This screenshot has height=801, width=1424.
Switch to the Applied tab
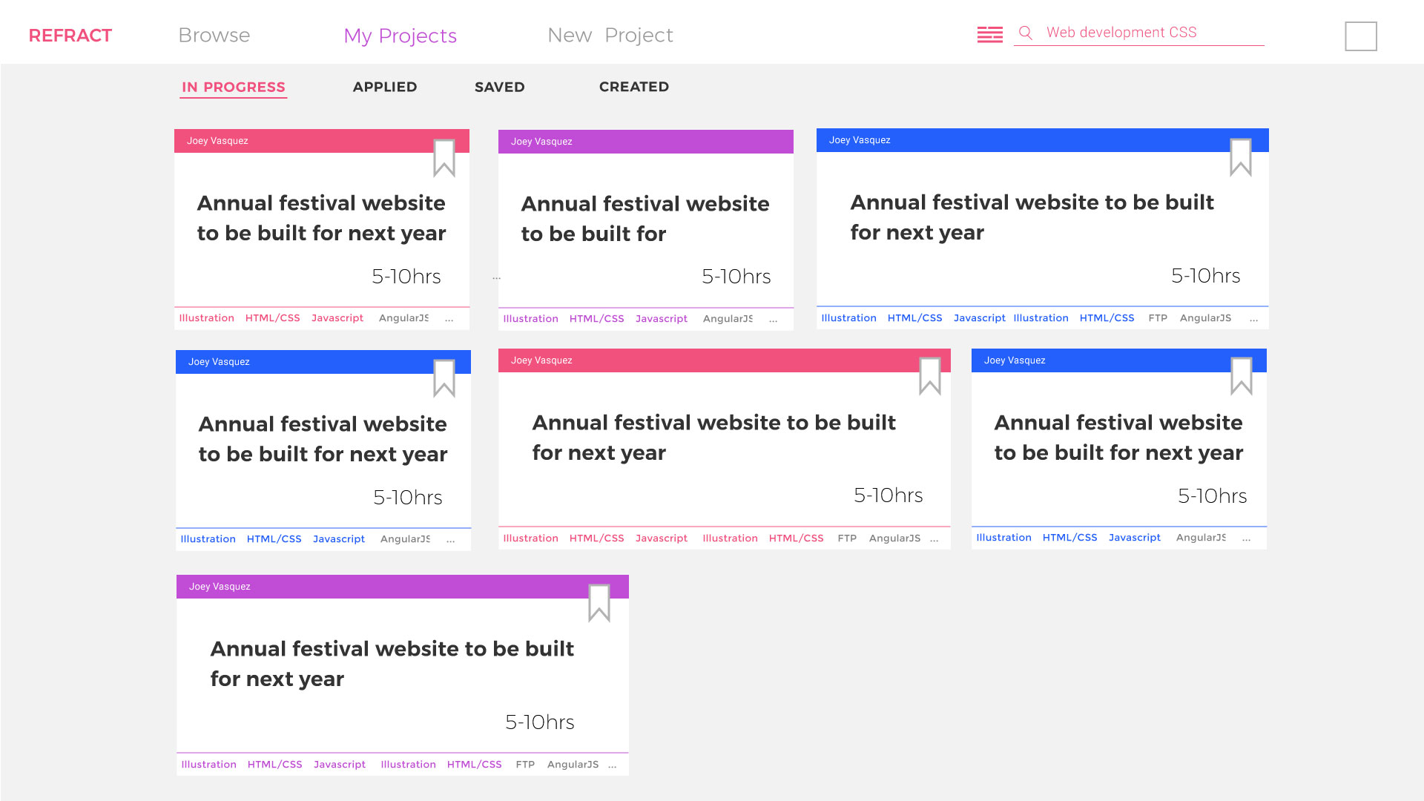click(384, 87)
